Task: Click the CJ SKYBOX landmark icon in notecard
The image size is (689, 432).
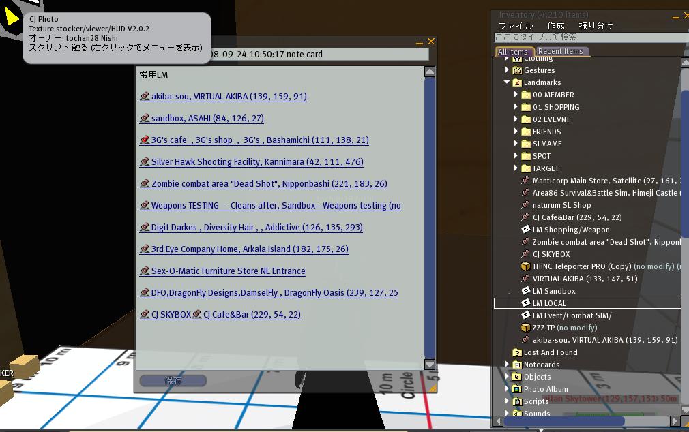Action: (x=145, y=314)
